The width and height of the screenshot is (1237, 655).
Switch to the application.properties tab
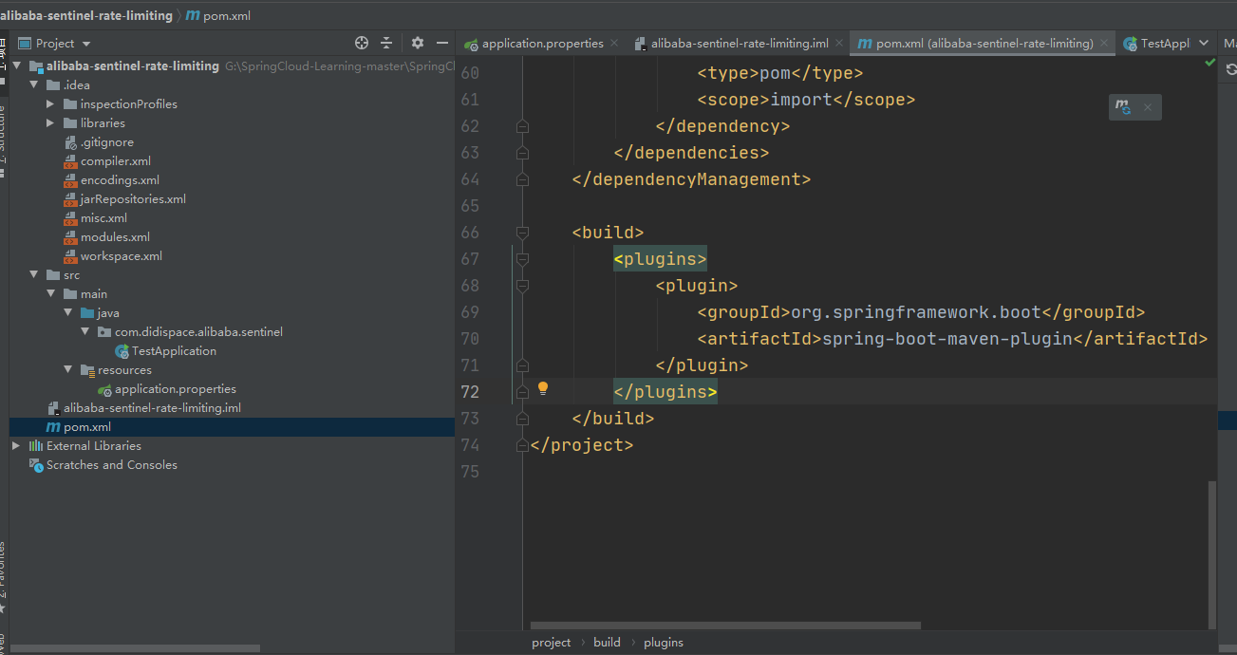point(541,44)
